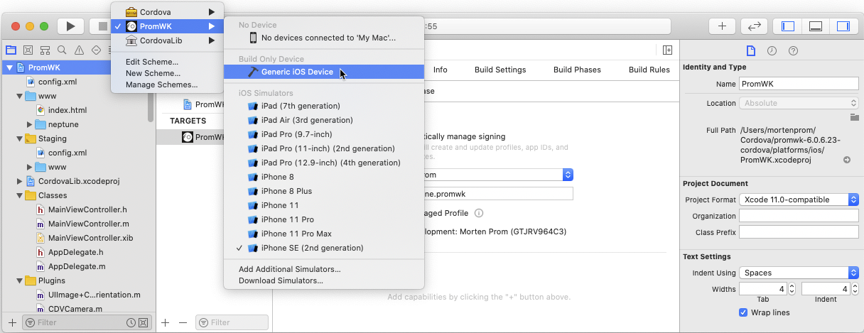Reveal project path with arrow icon
864x333 pixels.
tap(847, 160)
